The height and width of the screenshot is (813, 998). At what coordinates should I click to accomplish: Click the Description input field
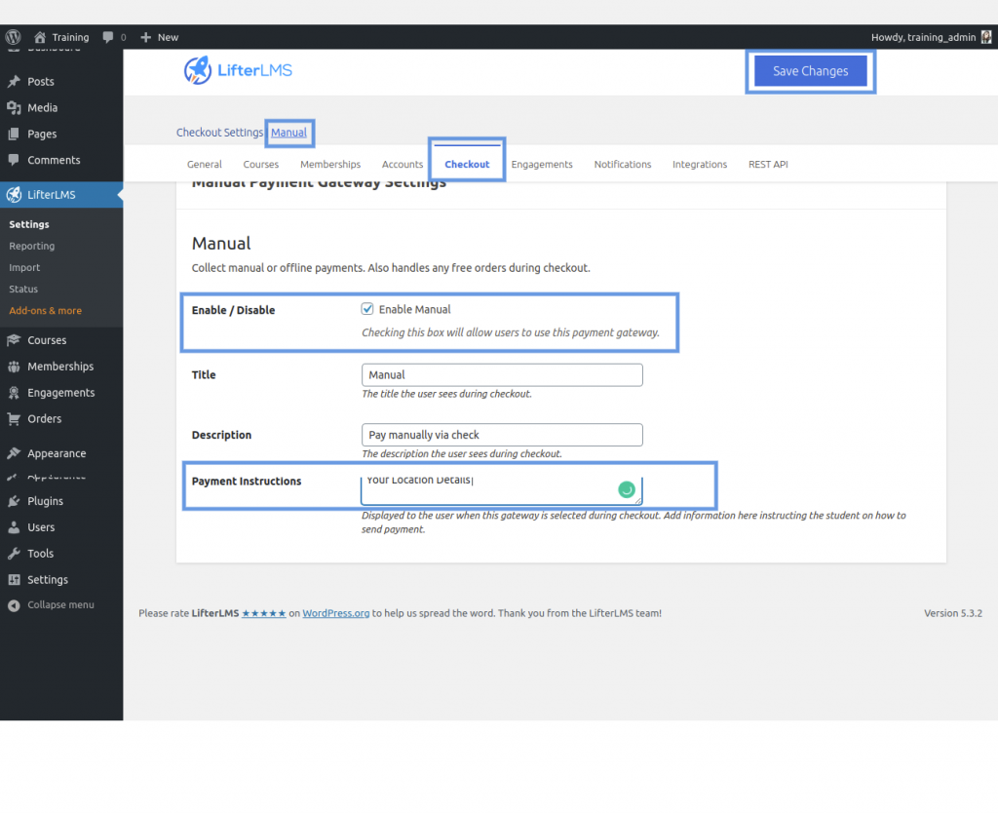click(x=502, y=435)
